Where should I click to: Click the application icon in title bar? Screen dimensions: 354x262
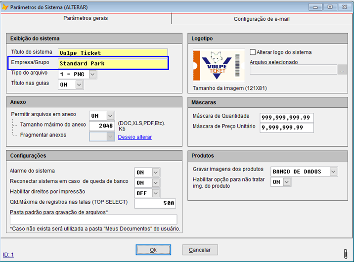pos(5,7)
